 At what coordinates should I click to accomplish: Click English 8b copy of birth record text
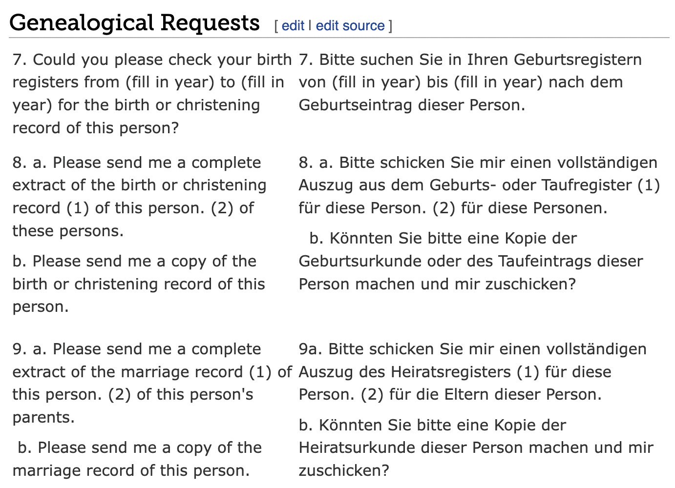point(139,284)
